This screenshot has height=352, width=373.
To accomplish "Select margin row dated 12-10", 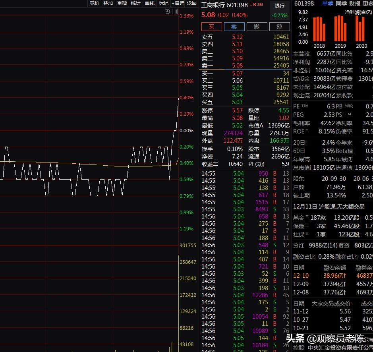I will [x=333, y=276].
